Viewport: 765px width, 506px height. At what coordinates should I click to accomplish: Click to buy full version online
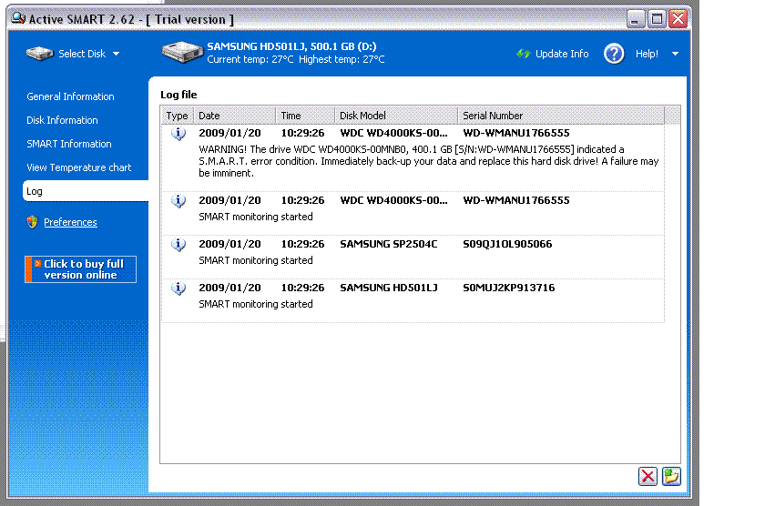(80, 269)
